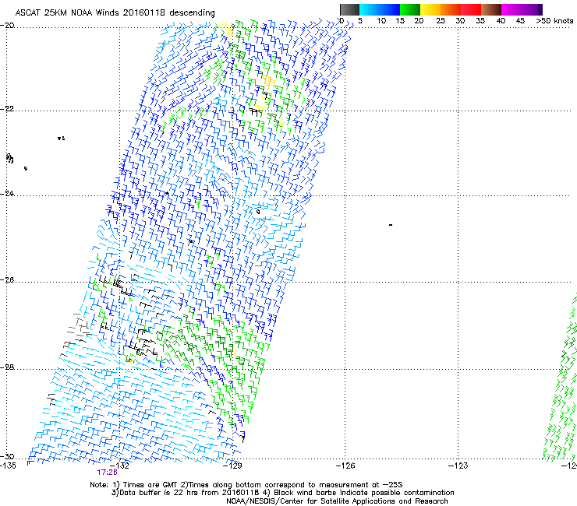Click the brown 35-40 knots swatch

pyautogui.click(x=491, y=9)
